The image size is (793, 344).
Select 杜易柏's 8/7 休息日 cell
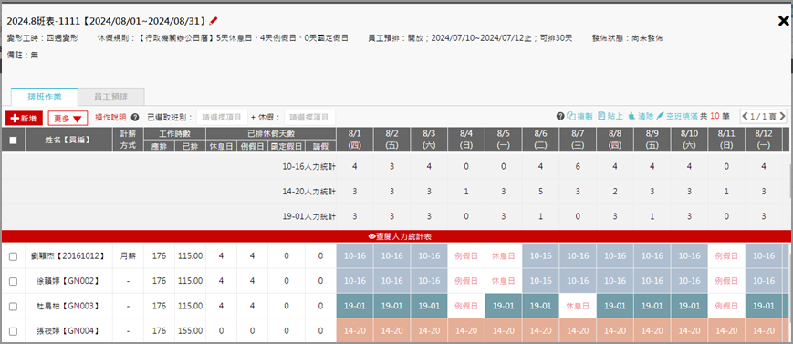[x=578, y=306]
